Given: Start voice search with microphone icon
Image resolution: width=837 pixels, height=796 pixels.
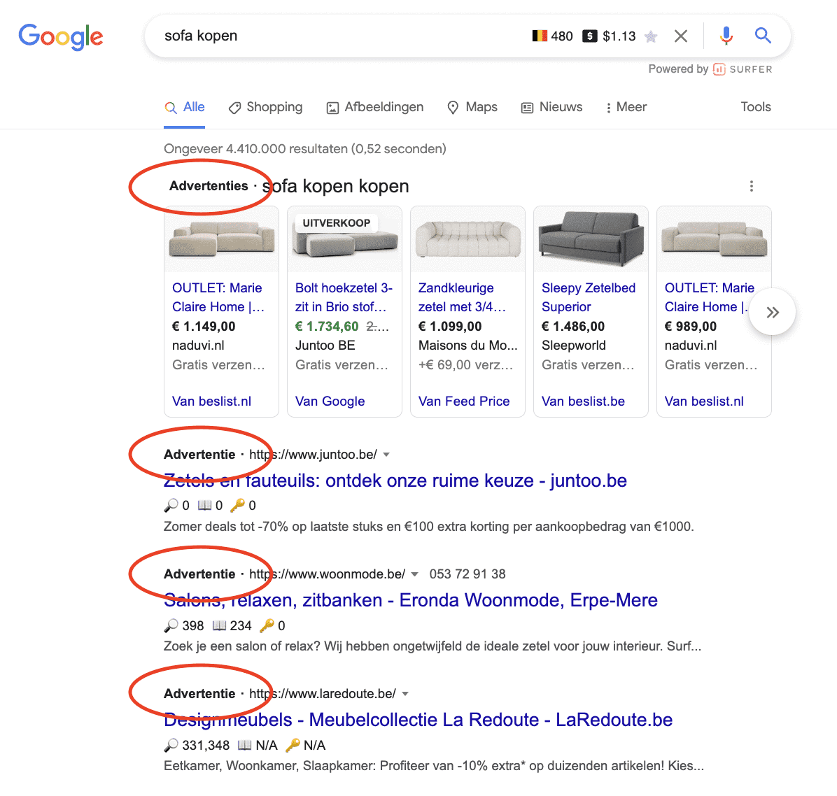Looking at the screenshot, I should [726, 36].
